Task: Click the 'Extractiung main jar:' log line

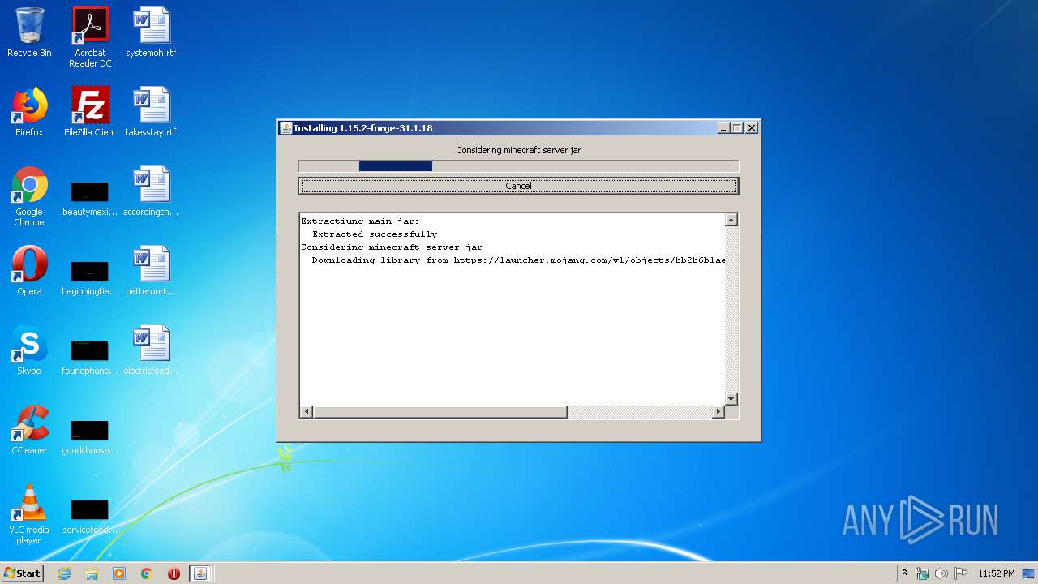Action: [x=360, y=221]
